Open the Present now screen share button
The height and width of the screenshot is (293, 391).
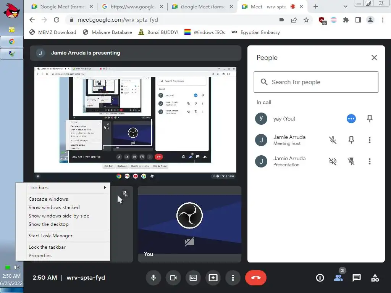(213, 278)
